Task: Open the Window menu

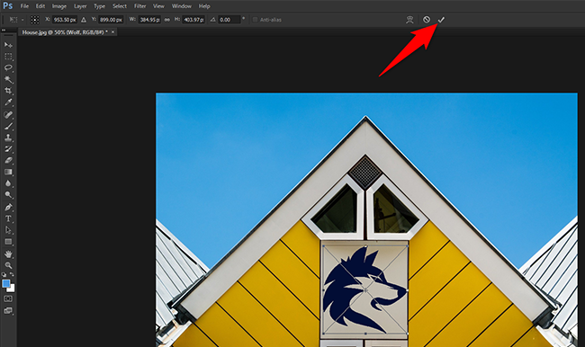Action: click(181, 6)
